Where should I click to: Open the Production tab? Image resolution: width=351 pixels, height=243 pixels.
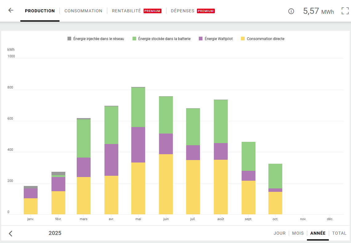point(40,11)
